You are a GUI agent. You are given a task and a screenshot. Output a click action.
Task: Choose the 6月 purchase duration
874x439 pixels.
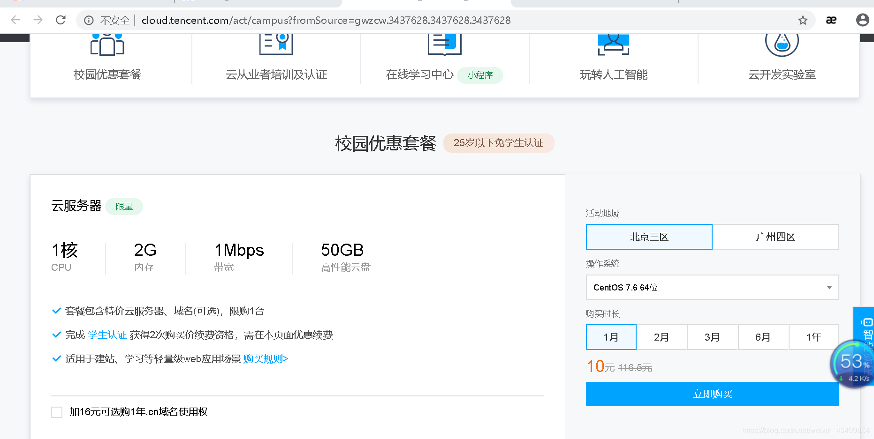coord(763,337)
